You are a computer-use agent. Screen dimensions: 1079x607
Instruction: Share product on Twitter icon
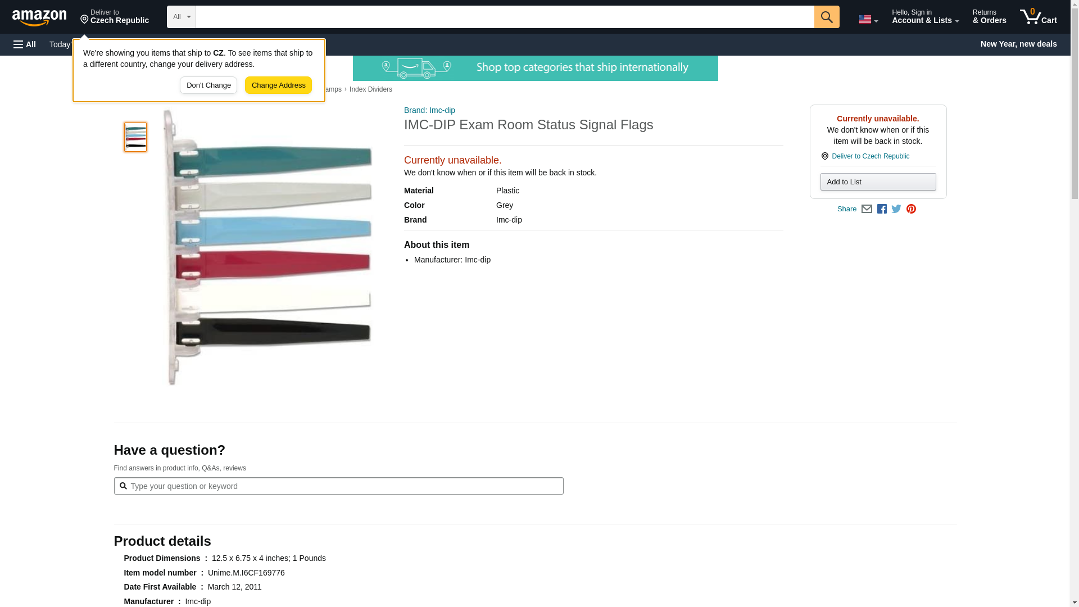pyautogui.click(x=896, y=209)
